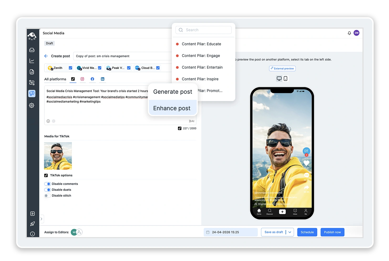Click Save as draft button
Image resolution: width=389 pixels, height=261 pixels.
pos(274,232)
